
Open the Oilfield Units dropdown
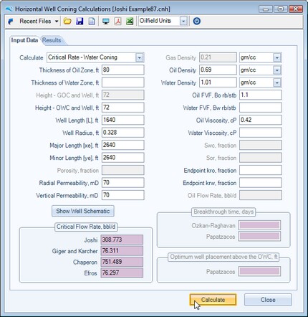tap(183, 22)
